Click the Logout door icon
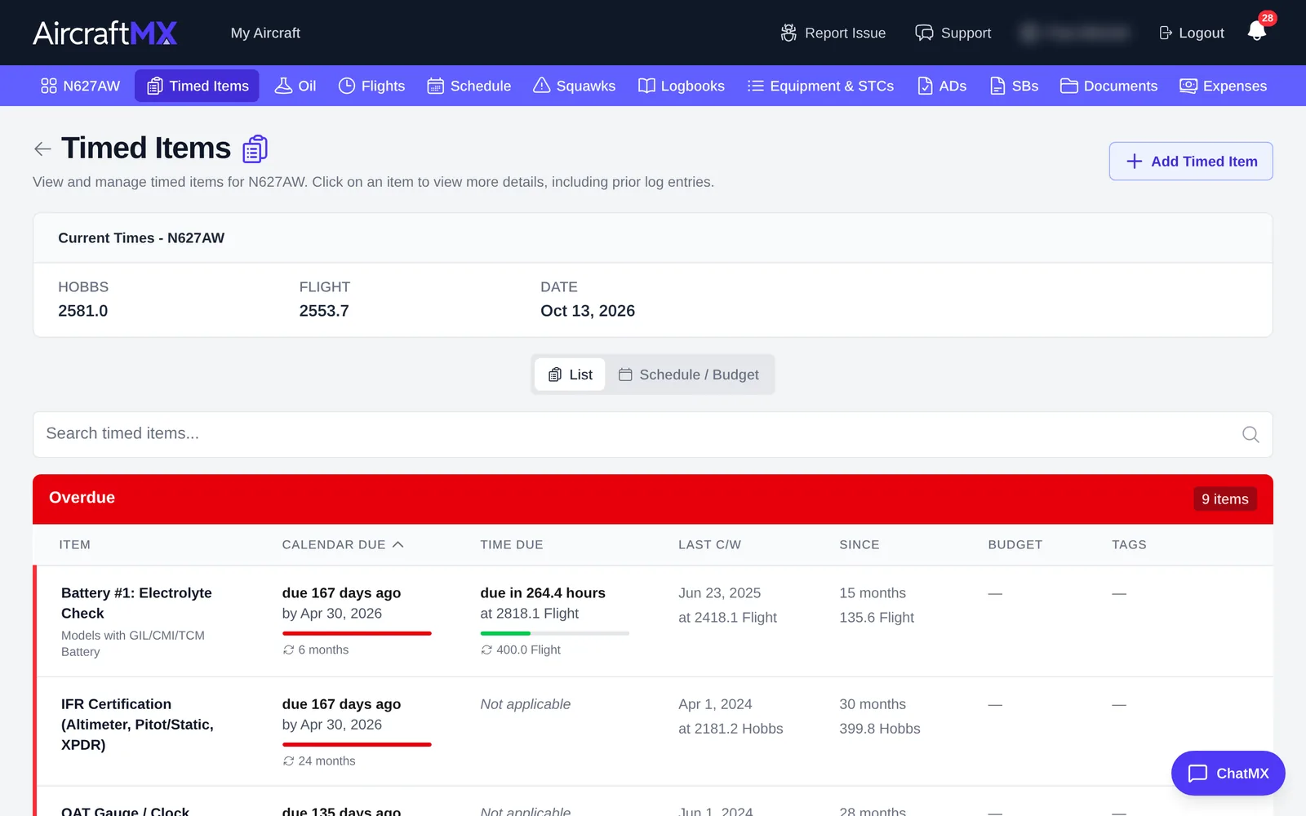1306x816 pixels. coord(1166,33)
